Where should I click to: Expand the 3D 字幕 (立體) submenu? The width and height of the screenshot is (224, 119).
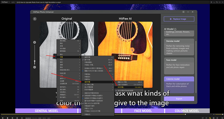98,85
